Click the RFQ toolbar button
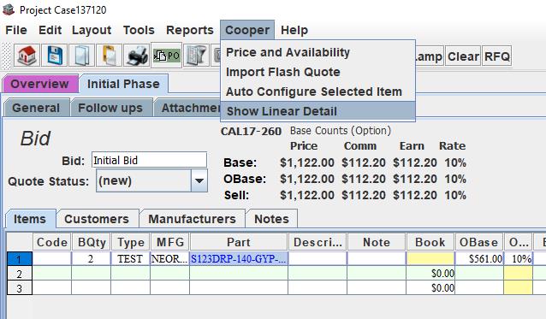 pos(497,56)
